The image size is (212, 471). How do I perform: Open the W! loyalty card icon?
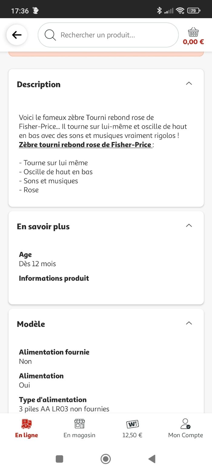[x=132, y=424]
